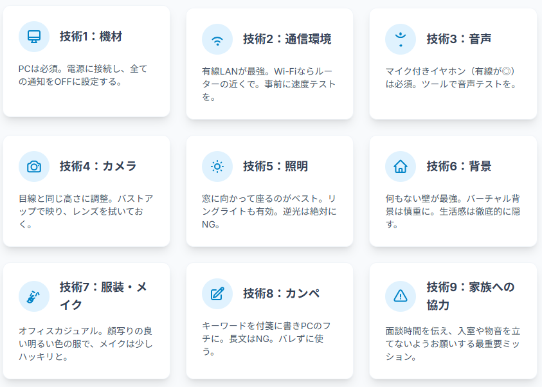The width and height of the screenshot is (542, 387).
Task: Click the Wi-Fi icon for 通信環境
Action: (217, 39)
